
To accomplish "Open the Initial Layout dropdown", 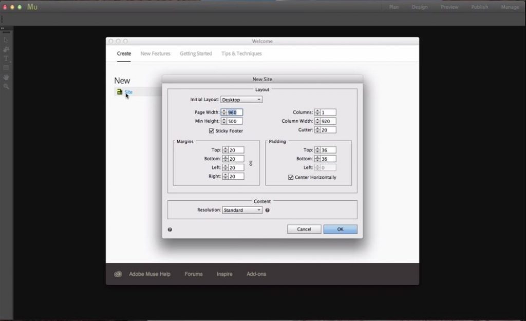I will pyautogui.click(x=241, y=100).
